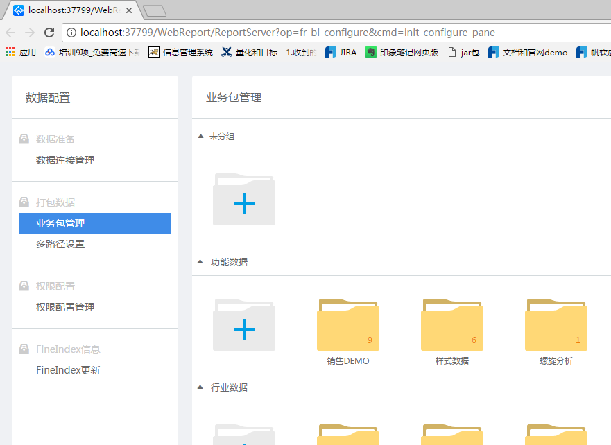Screen dimensions: 611x445
Task: Collapse the 未分组 group
Action: coord(200,137)
